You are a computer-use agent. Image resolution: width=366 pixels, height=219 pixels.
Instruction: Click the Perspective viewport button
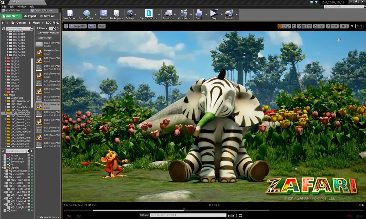pyautogui.click(x=78, y=26)
